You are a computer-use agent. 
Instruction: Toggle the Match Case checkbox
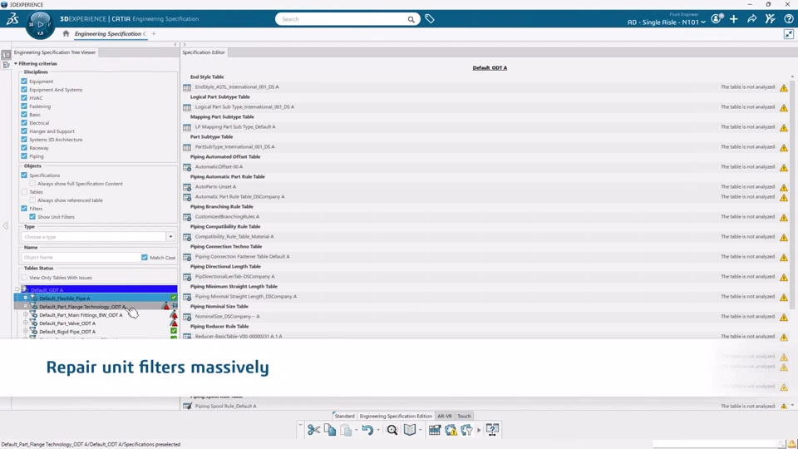[x=145, y=258]
